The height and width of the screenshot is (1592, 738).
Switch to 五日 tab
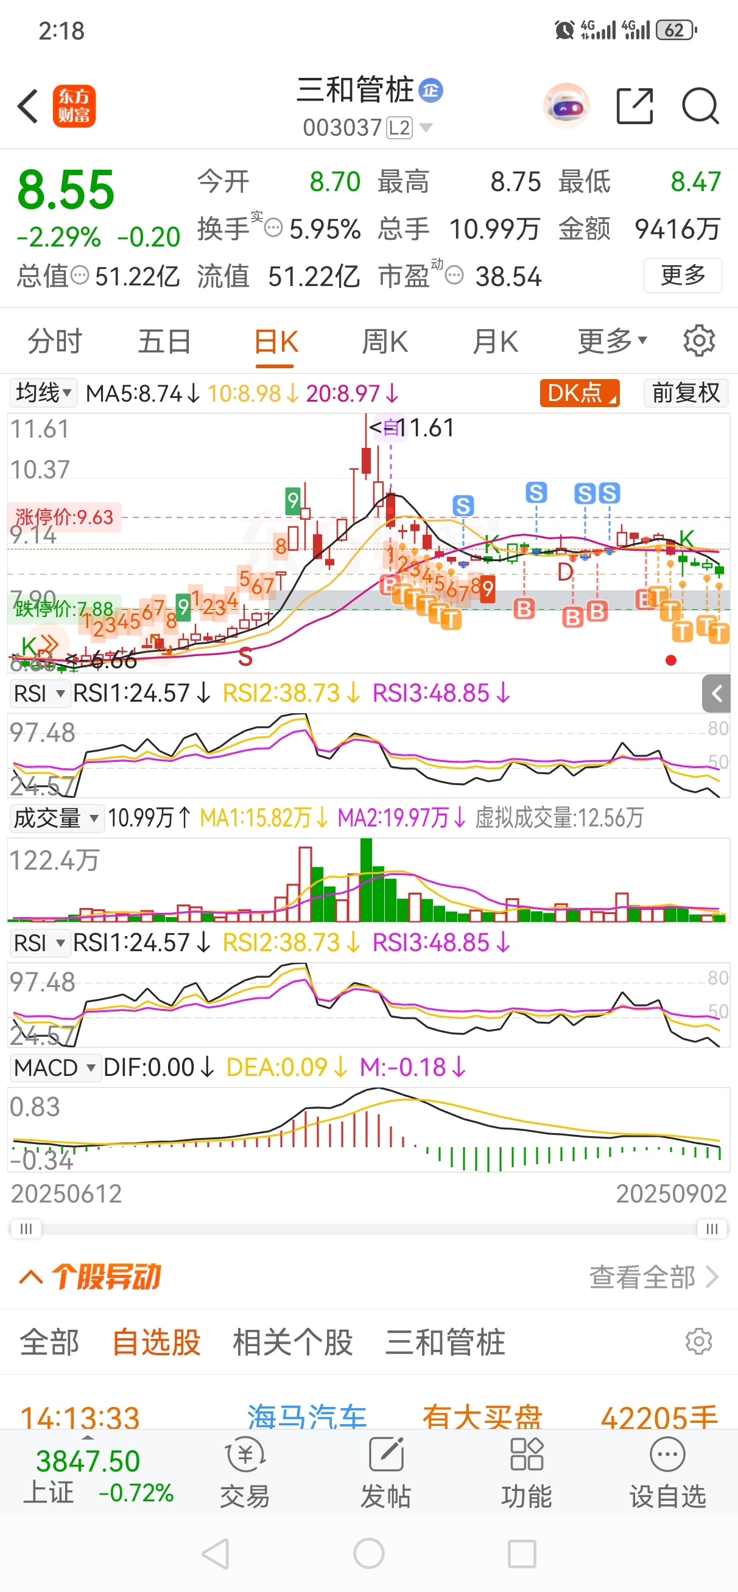coord(164,341)
